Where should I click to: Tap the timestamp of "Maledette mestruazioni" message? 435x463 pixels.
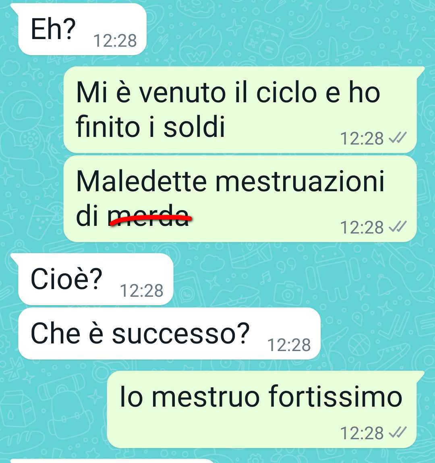click(x=362, y=227)
